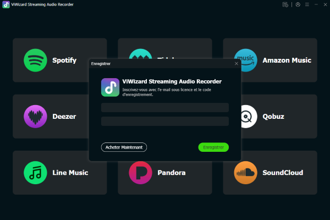Click the Tidal icon behind the dialog
The width and height of the screenshot is (330, 220).
pos(140,54)
